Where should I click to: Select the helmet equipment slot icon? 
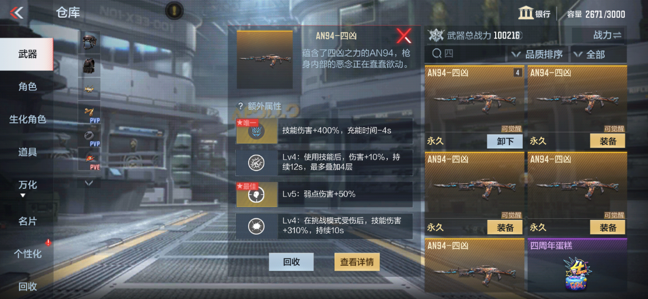coord(89,42)
